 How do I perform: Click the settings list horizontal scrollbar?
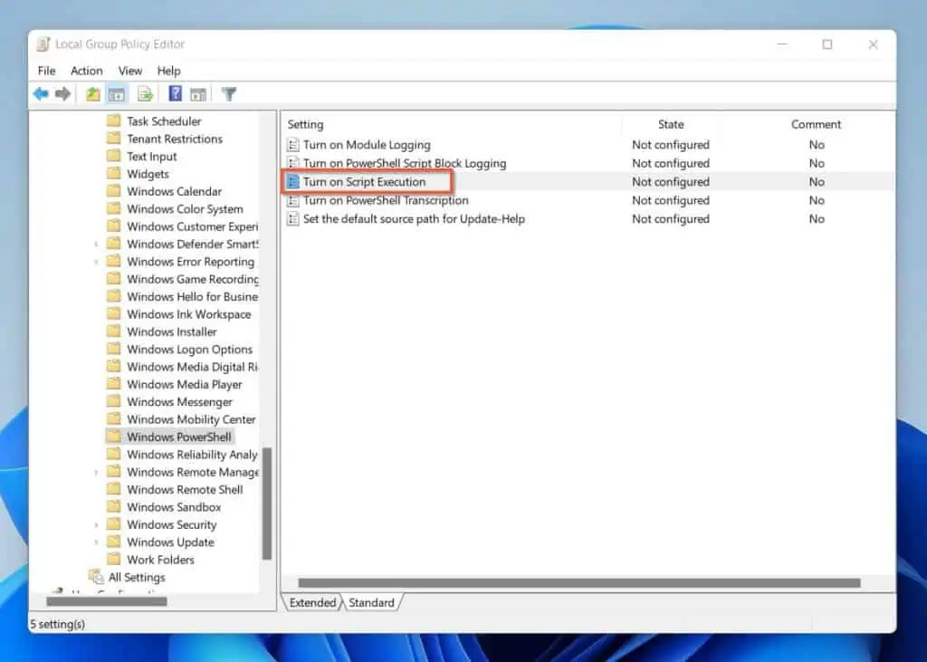coord(578,582)
